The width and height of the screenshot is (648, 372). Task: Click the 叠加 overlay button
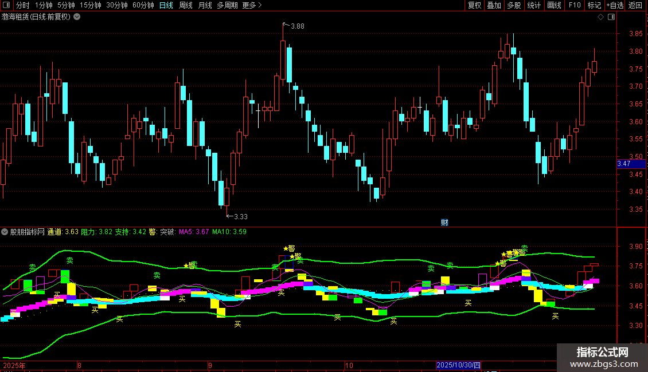[494, 6]
